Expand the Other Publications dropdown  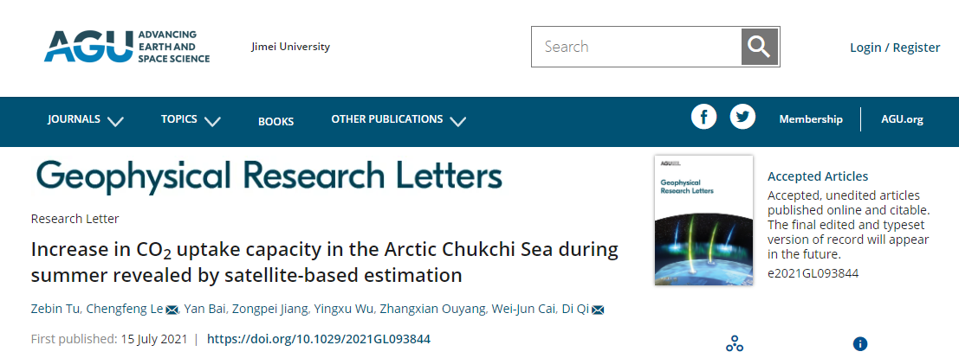pos(399,119)
